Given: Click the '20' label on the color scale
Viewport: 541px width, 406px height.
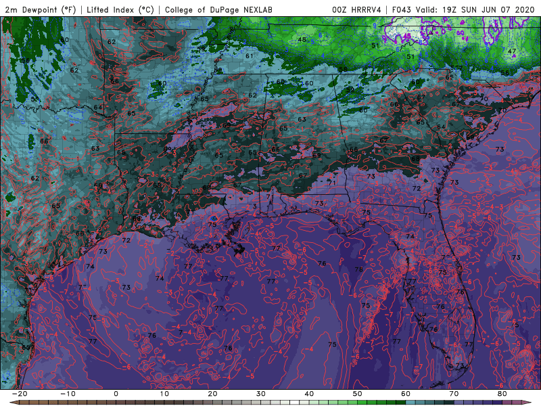Looking at the screenshot, I should [x=212, y=394].
